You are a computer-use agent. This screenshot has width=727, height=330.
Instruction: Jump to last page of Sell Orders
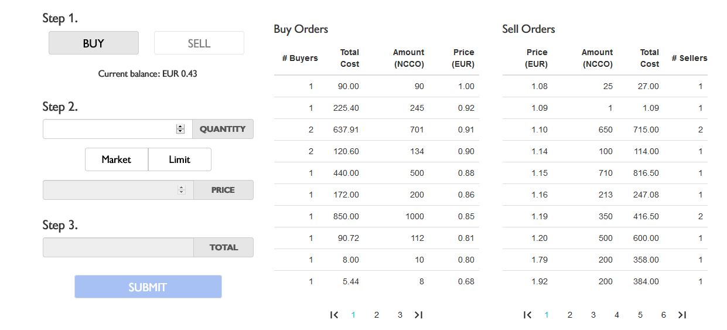tap(682, 315)
